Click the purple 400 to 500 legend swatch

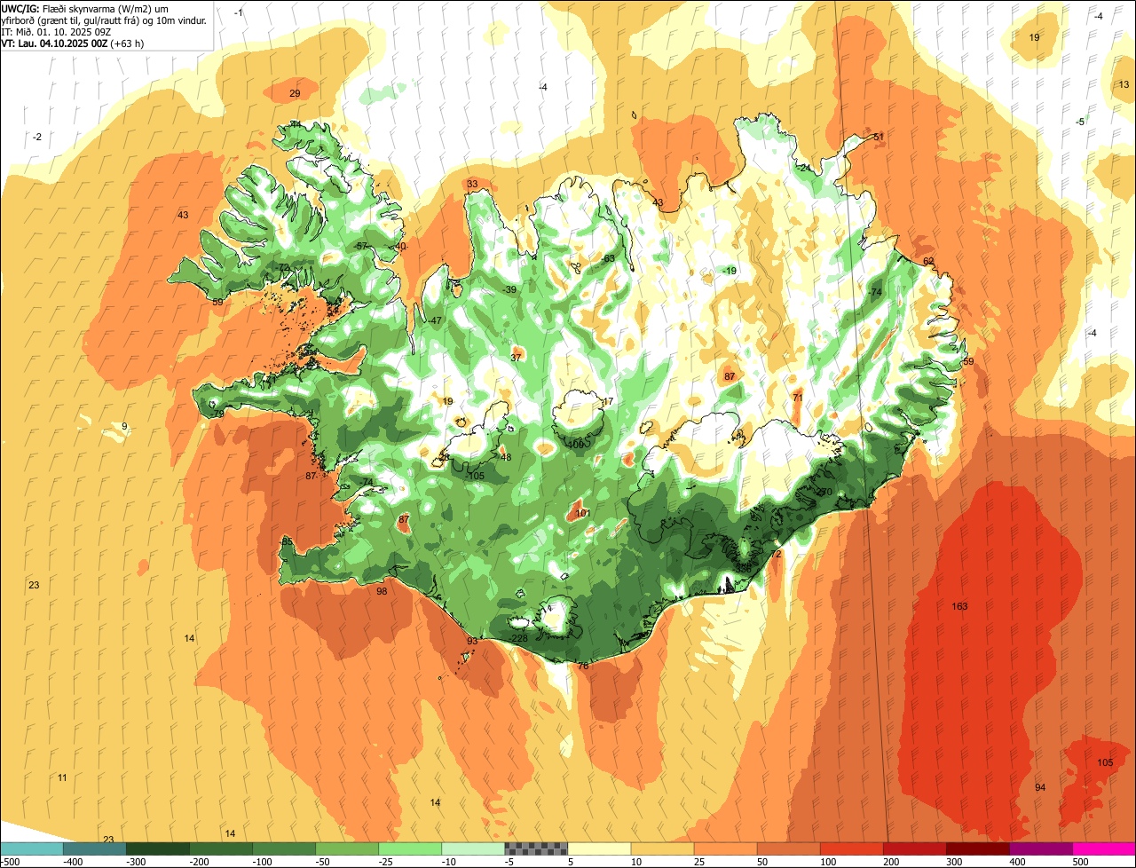coord(1040,848)
